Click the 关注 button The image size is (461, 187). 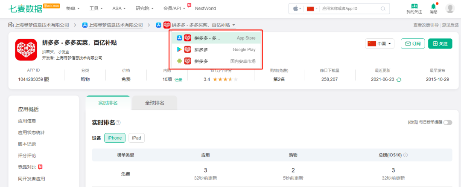pyautogui.click(x=440, y=44)
